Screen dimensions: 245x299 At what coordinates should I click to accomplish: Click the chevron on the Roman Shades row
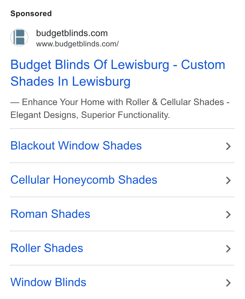[228, 215]
